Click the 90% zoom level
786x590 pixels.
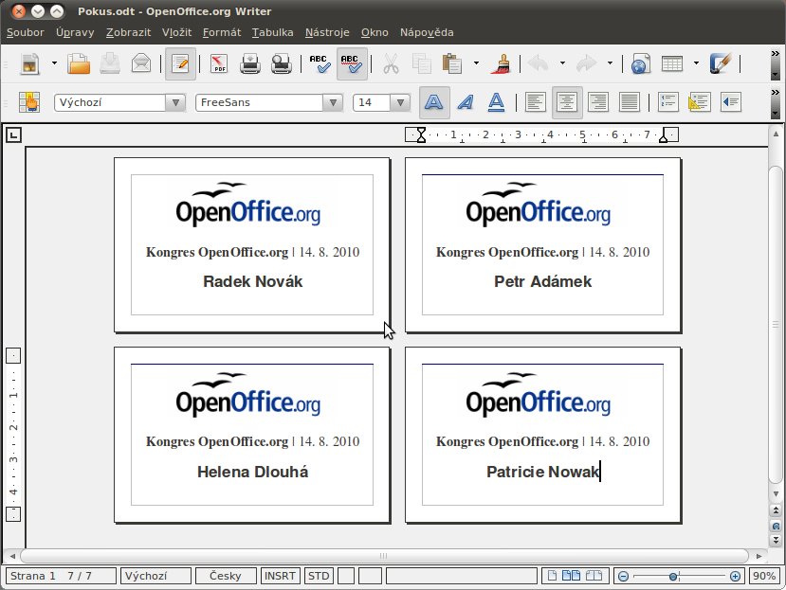point(764,576)
